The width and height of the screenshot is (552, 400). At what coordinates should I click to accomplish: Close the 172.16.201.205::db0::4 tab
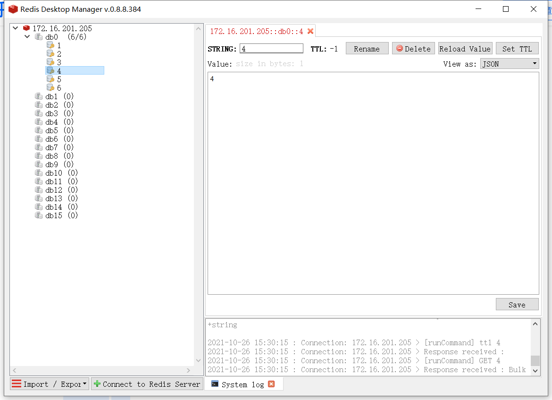tap(310, 31)
